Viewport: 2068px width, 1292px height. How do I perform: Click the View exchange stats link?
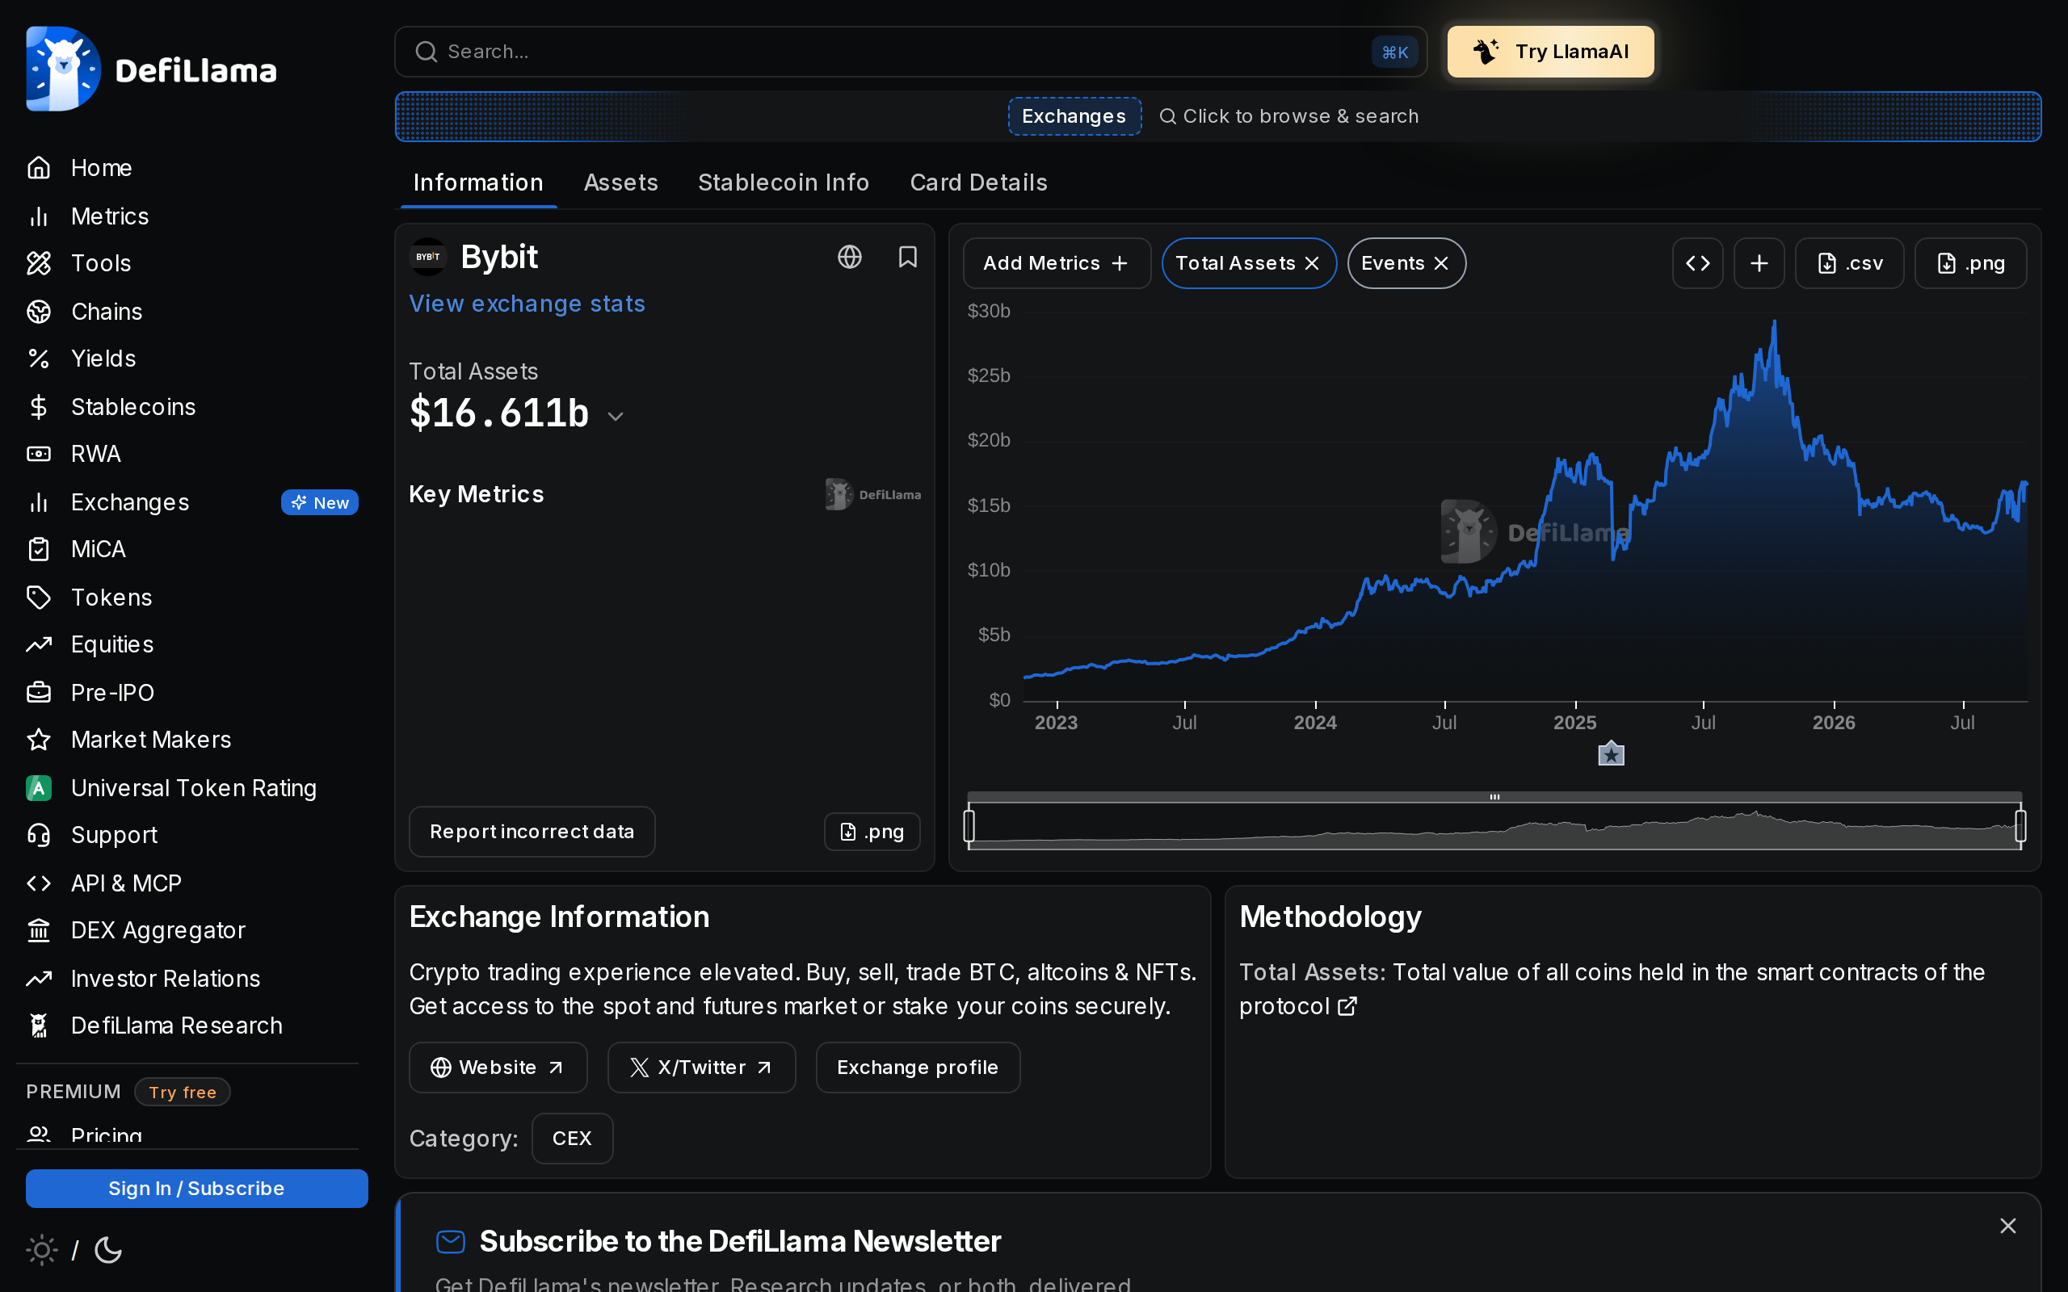click(528, 304)
